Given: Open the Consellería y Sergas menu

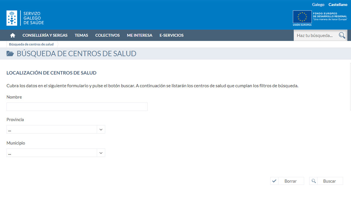Looking at the screenshot, I should [x=45, y=35].
